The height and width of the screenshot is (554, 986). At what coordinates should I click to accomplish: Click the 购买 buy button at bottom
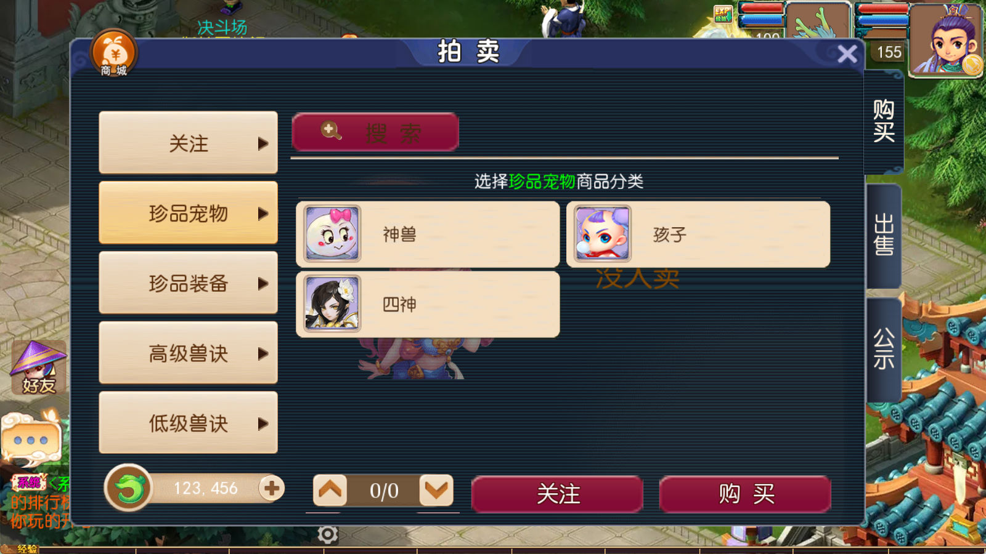click(x=745, y=494)
